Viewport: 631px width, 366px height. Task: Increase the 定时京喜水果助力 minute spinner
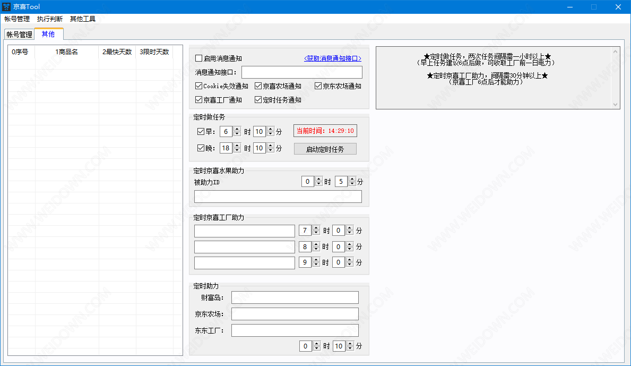(x=352, y=180)
